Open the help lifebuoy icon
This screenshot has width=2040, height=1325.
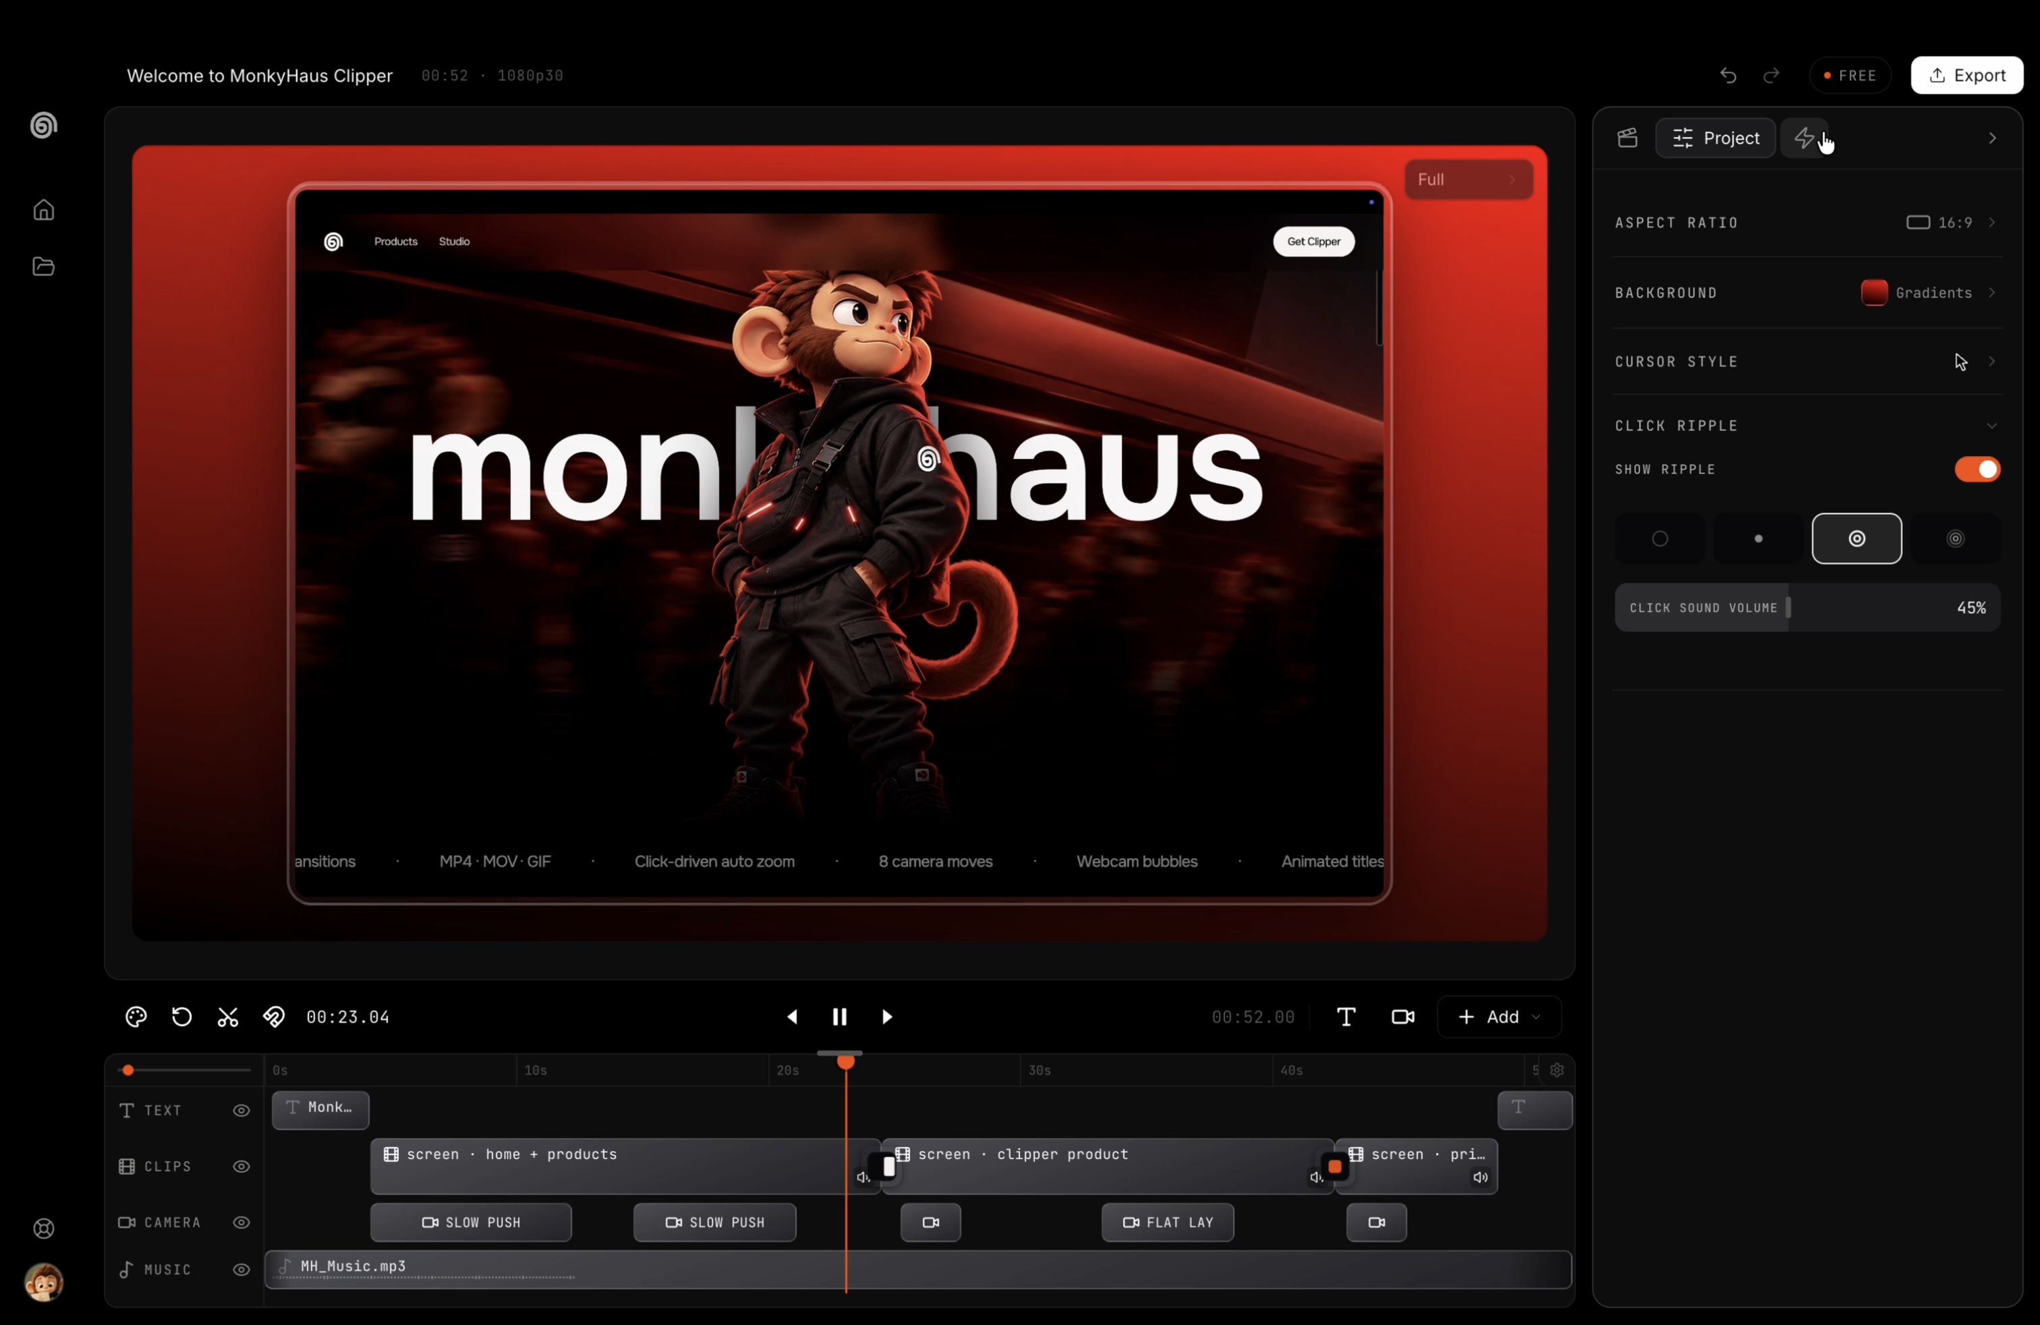[44, 1228]
